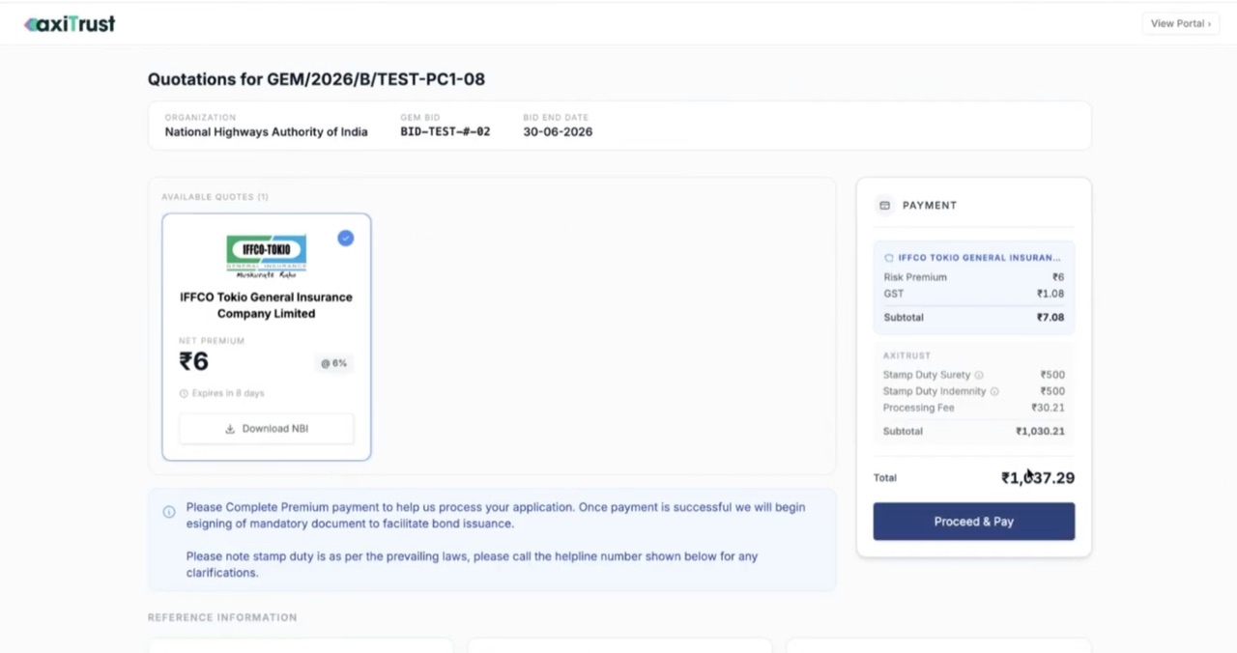
Task: Click the Quotations for GEM/2026/B/TEST-PC1-08 heading
Action: tap(316, 79)
